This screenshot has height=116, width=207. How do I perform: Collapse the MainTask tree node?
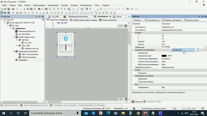point(17,40)
